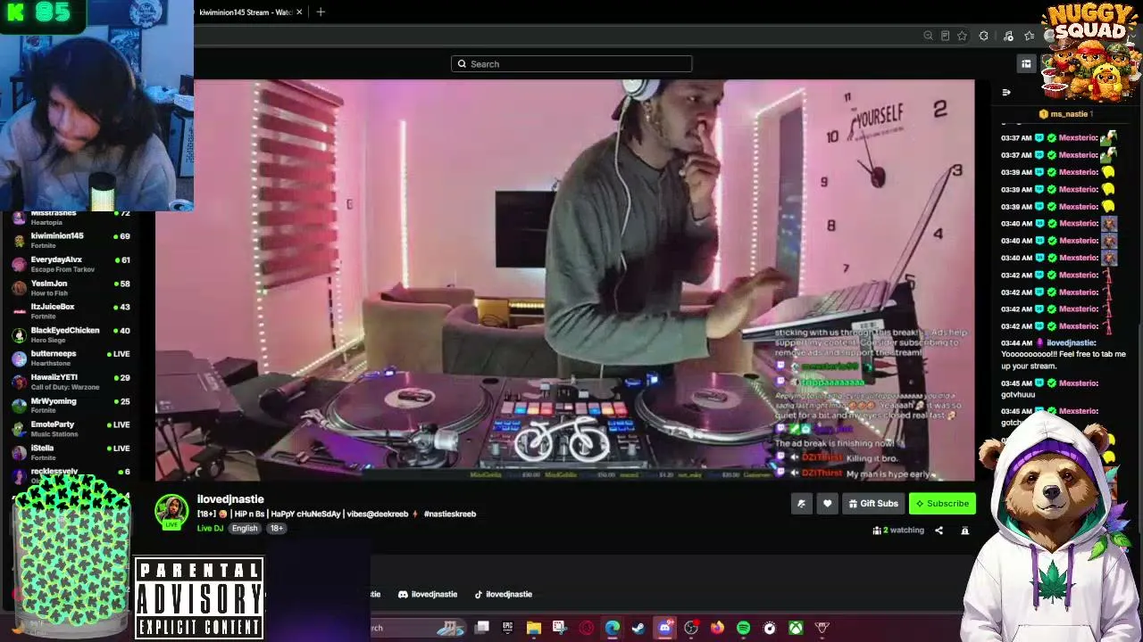1143x642 pixels.
Task: Open the media control icon in browser toolbar
Action: (x=1008, y=36)
